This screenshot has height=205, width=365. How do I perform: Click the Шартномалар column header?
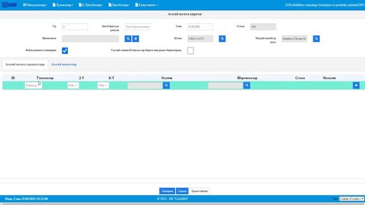pos(247,78)
